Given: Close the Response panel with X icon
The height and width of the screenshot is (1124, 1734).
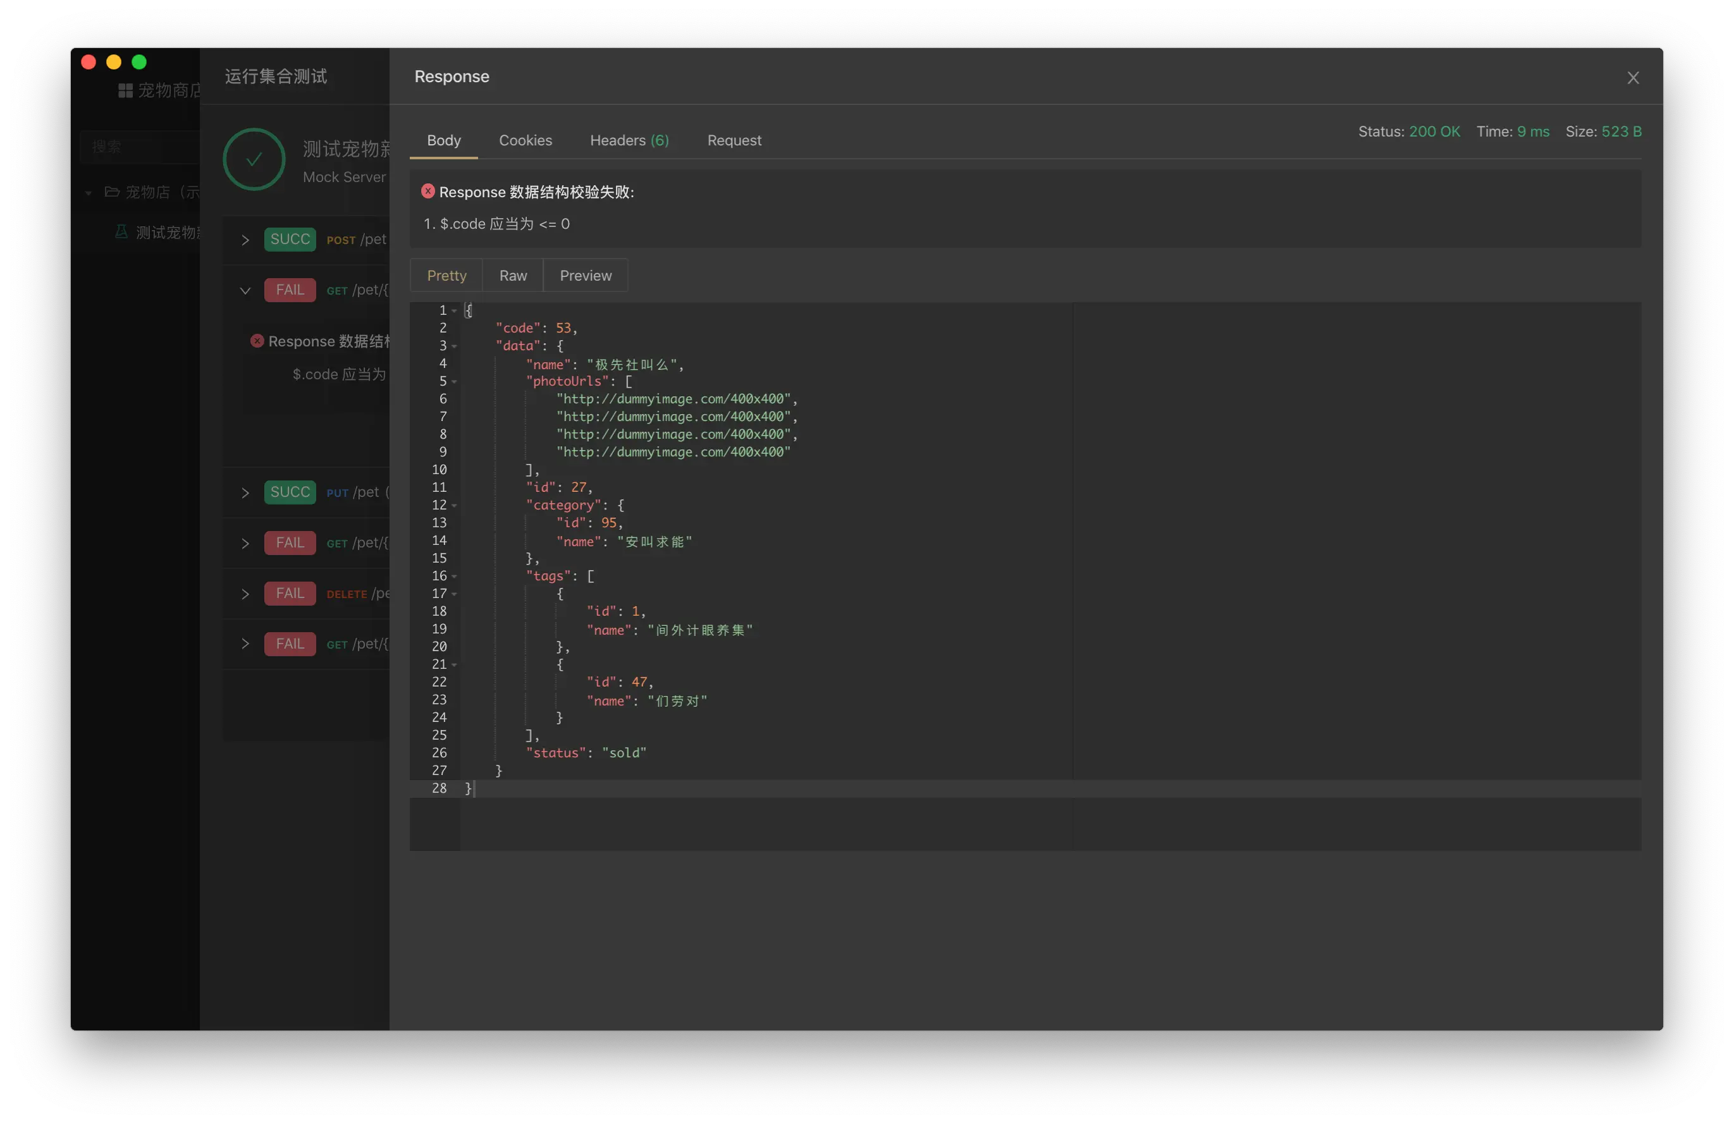Looking at the screenshot, I should click(1633, 78).
